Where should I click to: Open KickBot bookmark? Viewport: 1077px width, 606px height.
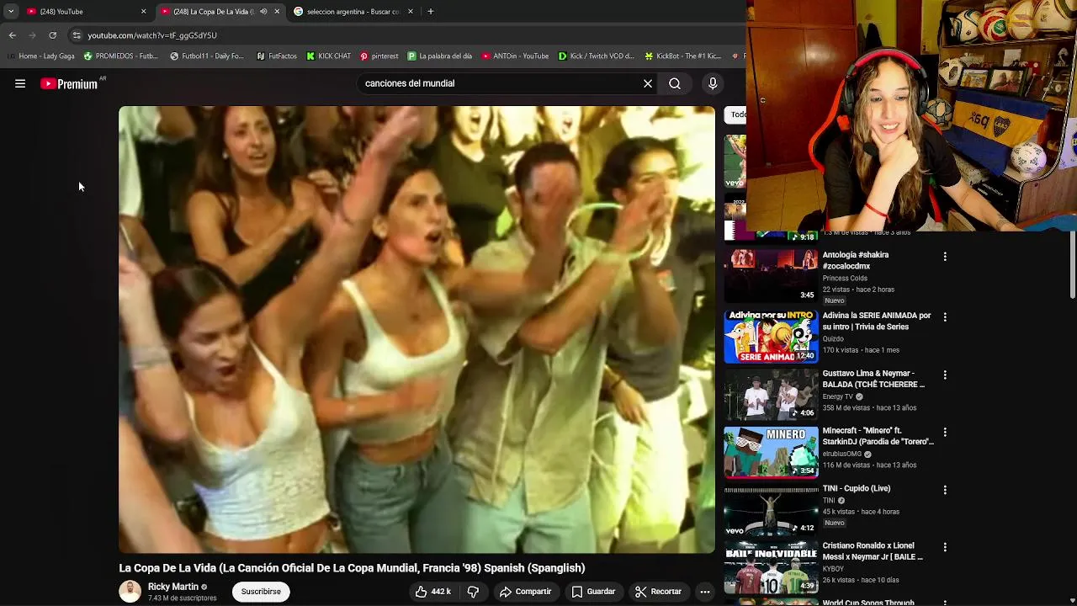[682, 56]
